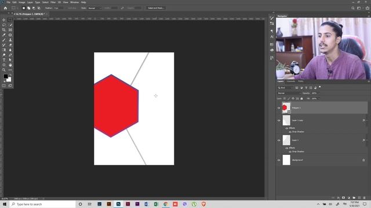Select the History Brush tool
This screenshot has height=208, width=371.
pyautogui.click(x=4, y=45)
